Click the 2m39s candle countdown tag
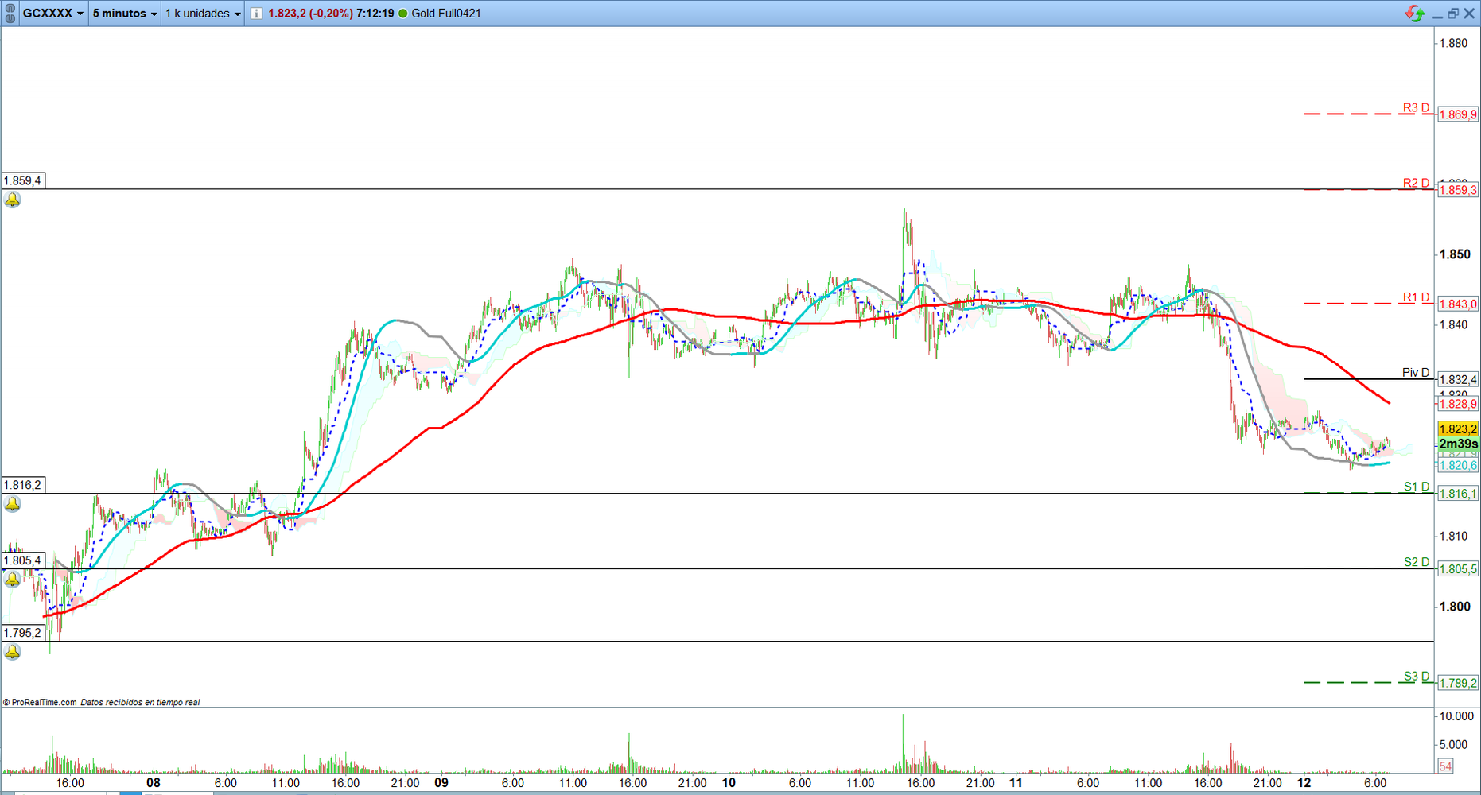Screen dimensions: 1481x795 click(x=1458, y=444)
